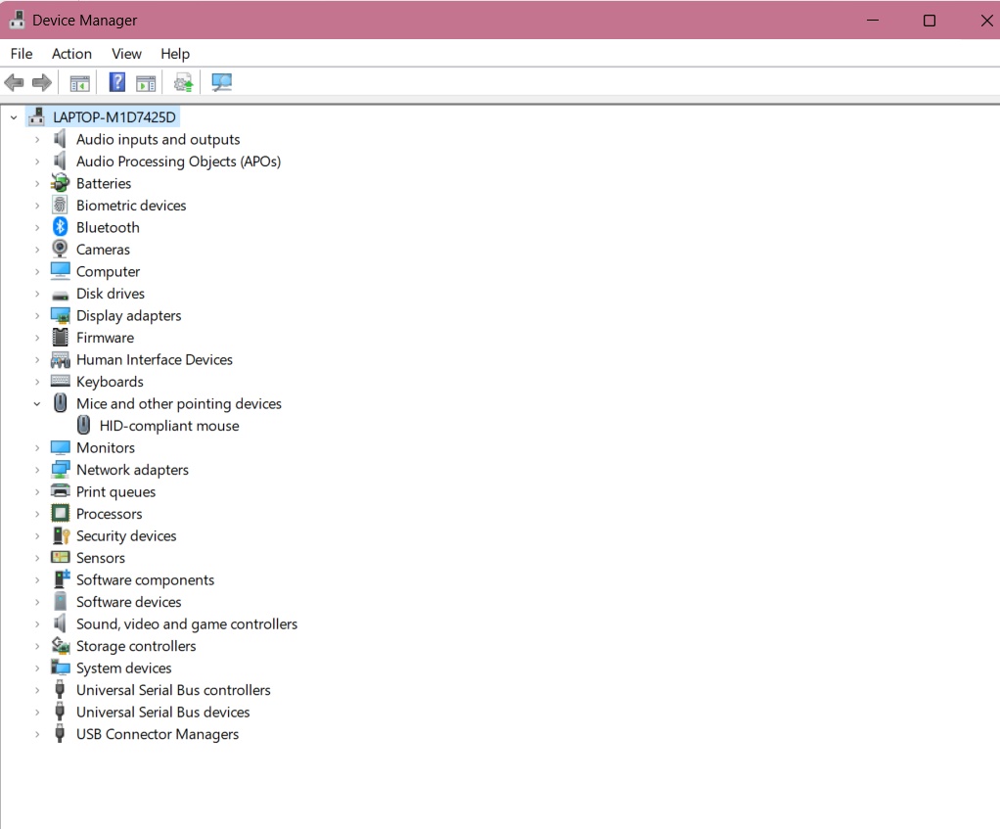The height and width of the screenshot is (829, 1000).
Task: Select the Storage controllers label
Action: click(136, 646)
